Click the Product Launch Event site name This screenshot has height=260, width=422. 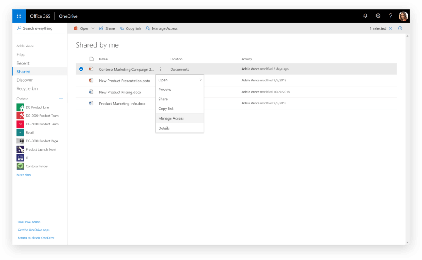41,150
